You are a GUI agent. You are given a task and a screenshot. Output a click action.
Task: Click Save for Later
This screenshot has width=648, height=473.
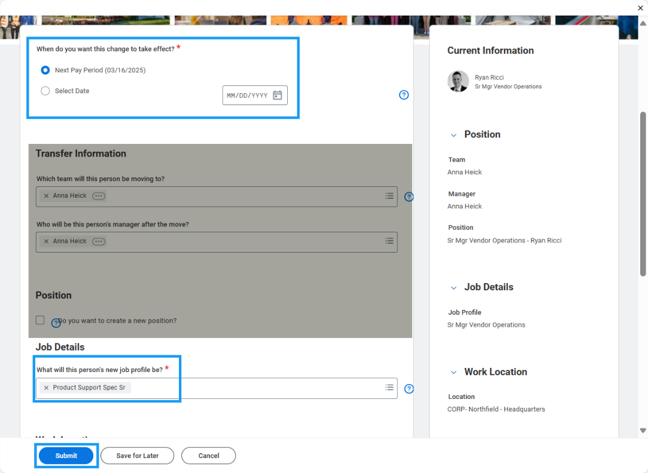tap(137, 455)
